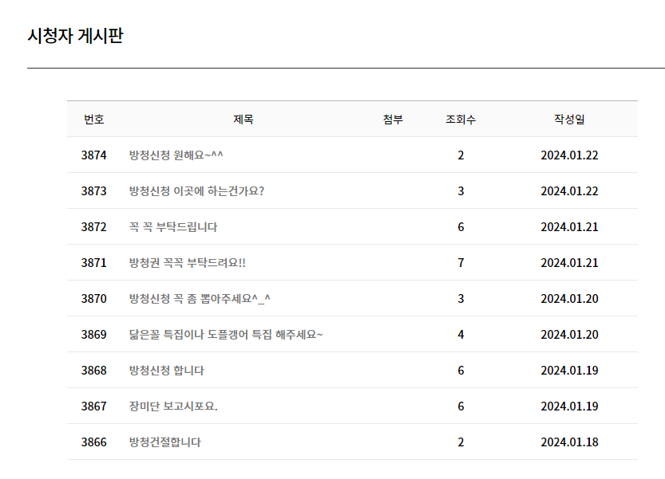Click view count 4 in row 3869
665x479 pixels.
click(x=461, y=335)
